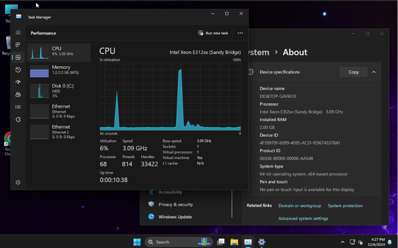This screenshot has height=248, width=398.
Task: Click the Settings gear taskbar icon
Action: [262, 242]
